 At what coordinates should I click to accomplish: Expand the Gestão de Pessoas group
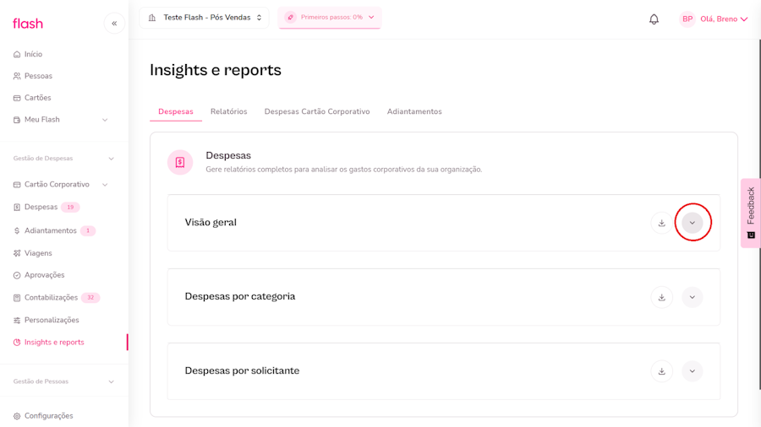[x=111, y=382]
